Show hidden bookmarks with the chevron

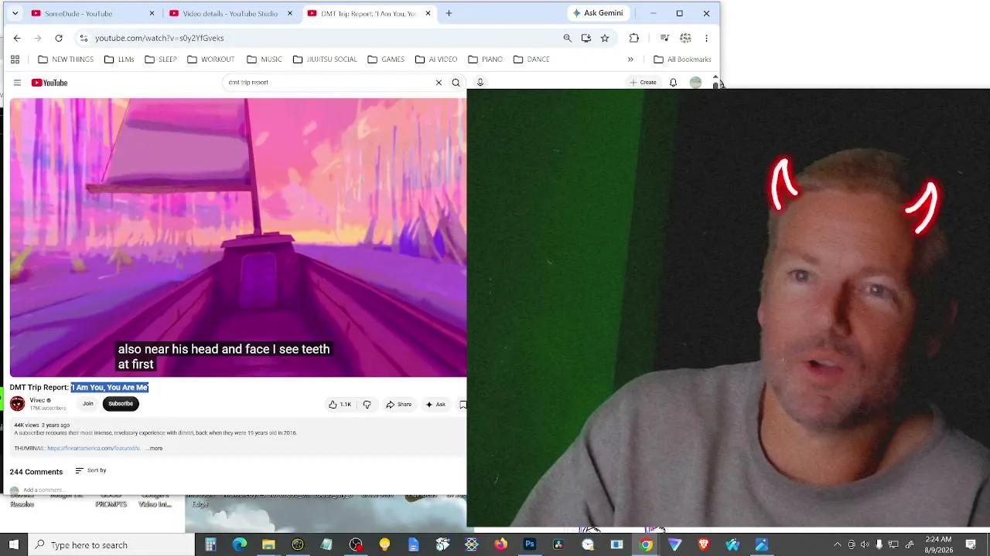(x=630, y=59)
